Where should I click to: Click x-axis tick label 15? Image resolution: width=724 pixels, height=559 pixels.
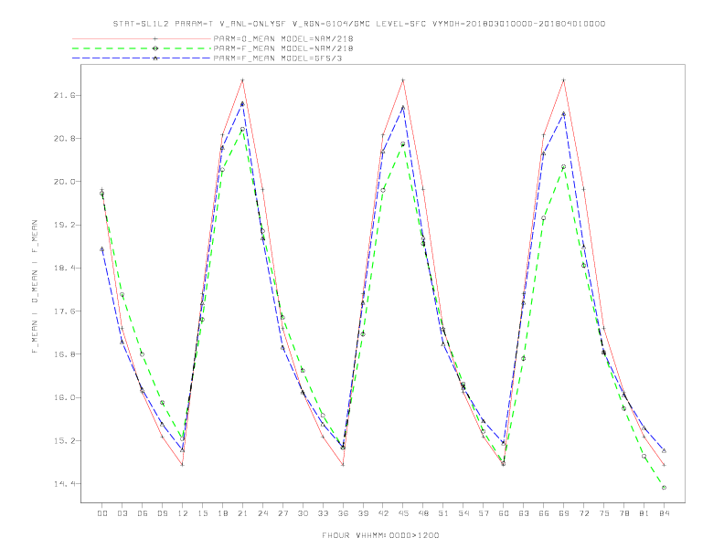[202, 513]
